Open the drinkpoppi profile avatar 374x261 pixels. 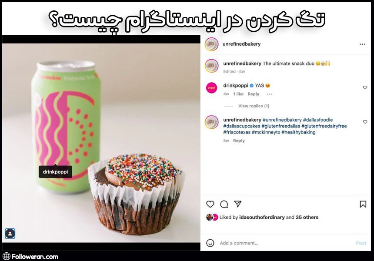point(211,88)
